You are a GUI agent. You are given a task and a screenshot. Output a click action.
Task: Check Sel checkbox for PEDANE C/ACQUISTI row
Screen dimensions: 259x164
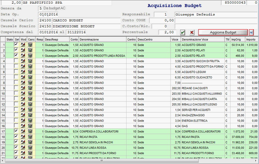[x=16, y=88]
